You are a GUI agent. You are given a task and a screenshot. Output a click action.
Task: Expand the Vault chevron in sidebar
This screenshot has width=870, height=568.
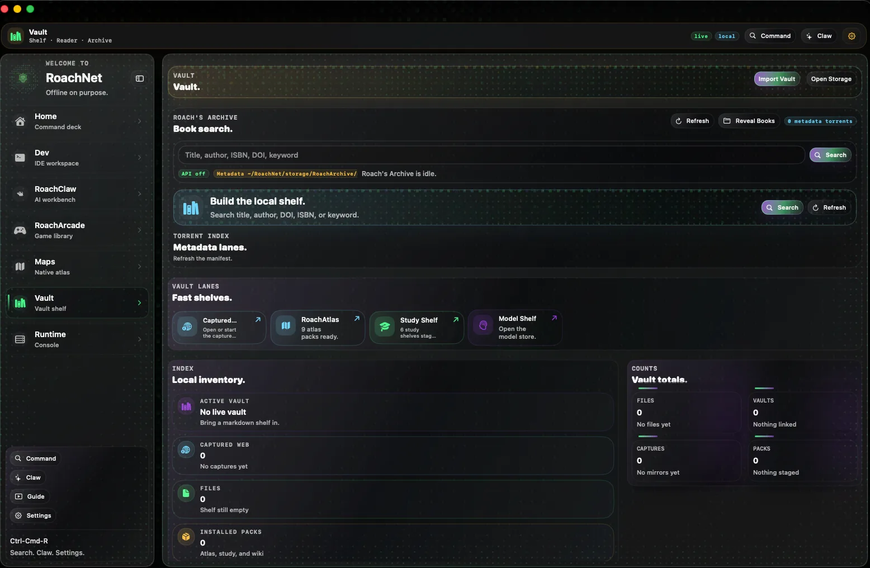coord(139,303)
